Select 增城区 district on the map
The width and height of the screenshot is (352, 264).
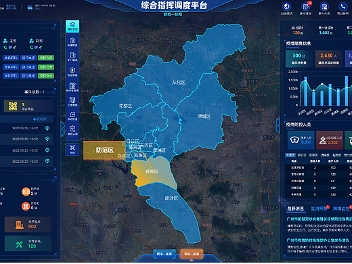(x=204, y=116)
